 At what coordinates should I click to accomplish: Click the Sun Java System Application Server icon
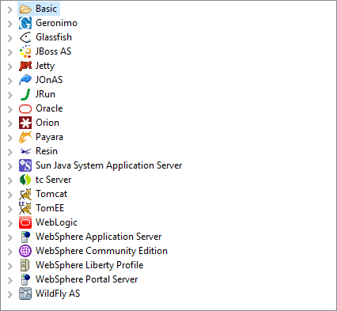point(25,165)
